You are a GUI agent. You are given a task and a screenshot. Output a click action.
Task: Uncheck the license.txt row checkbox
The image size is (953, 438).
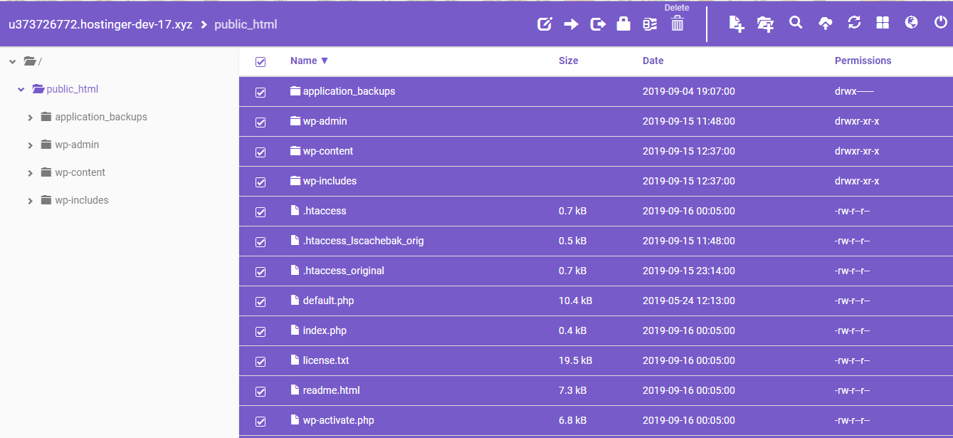(260, 362)
